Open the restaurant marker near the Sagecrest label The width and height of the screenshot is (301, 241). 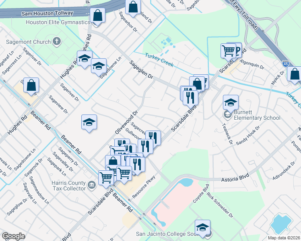(x=153, y=137)
